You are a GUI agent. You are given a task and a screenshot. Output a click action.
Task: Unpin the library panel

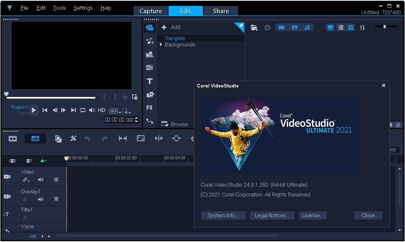point(239,26)
